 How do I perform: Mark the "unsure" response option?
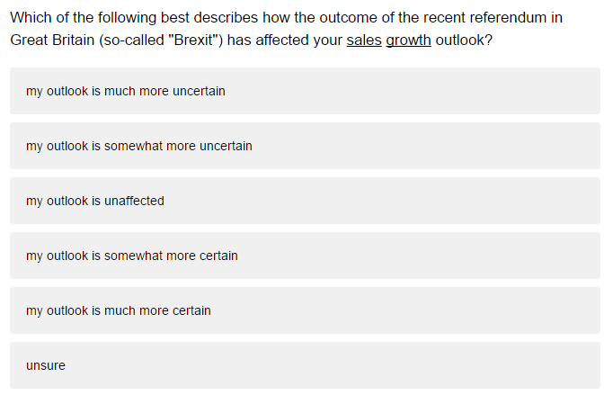[x=305, y=365]
